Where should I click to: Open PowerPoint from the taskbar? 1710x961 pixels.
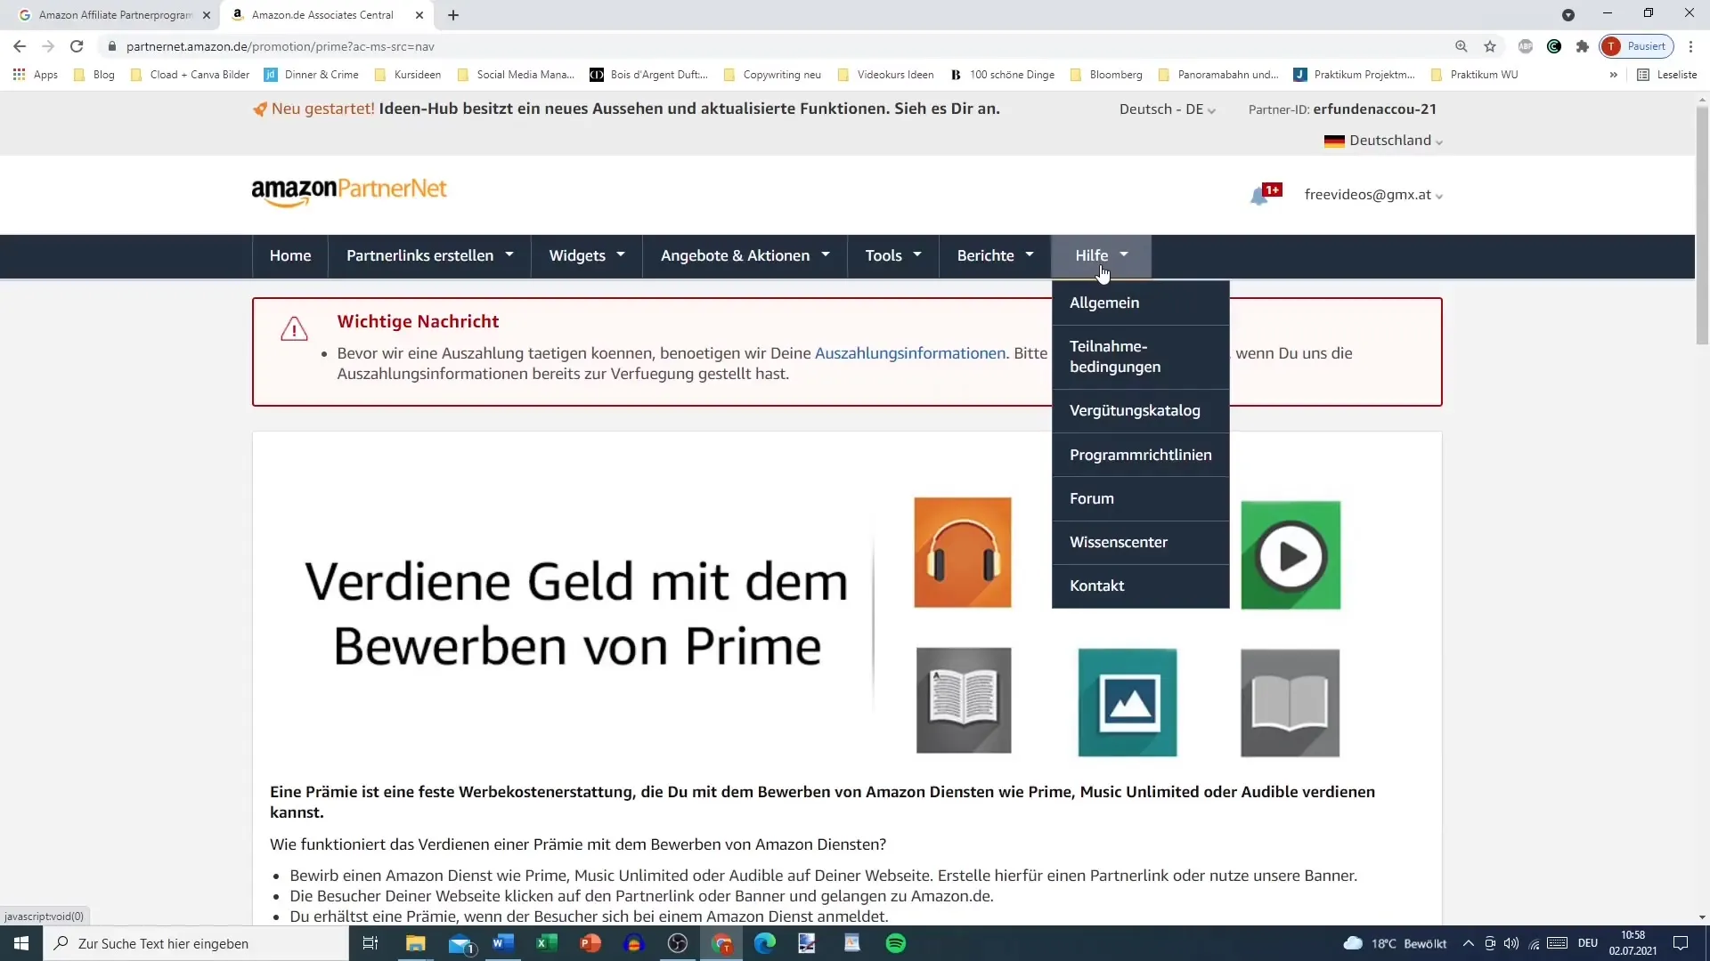(590, 943)
